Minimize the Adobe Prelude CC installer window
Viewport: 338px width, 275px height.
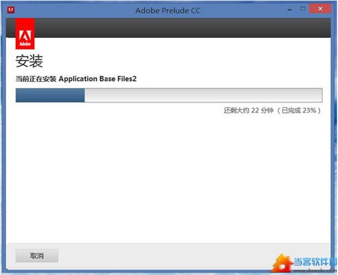tap(290, 10)
